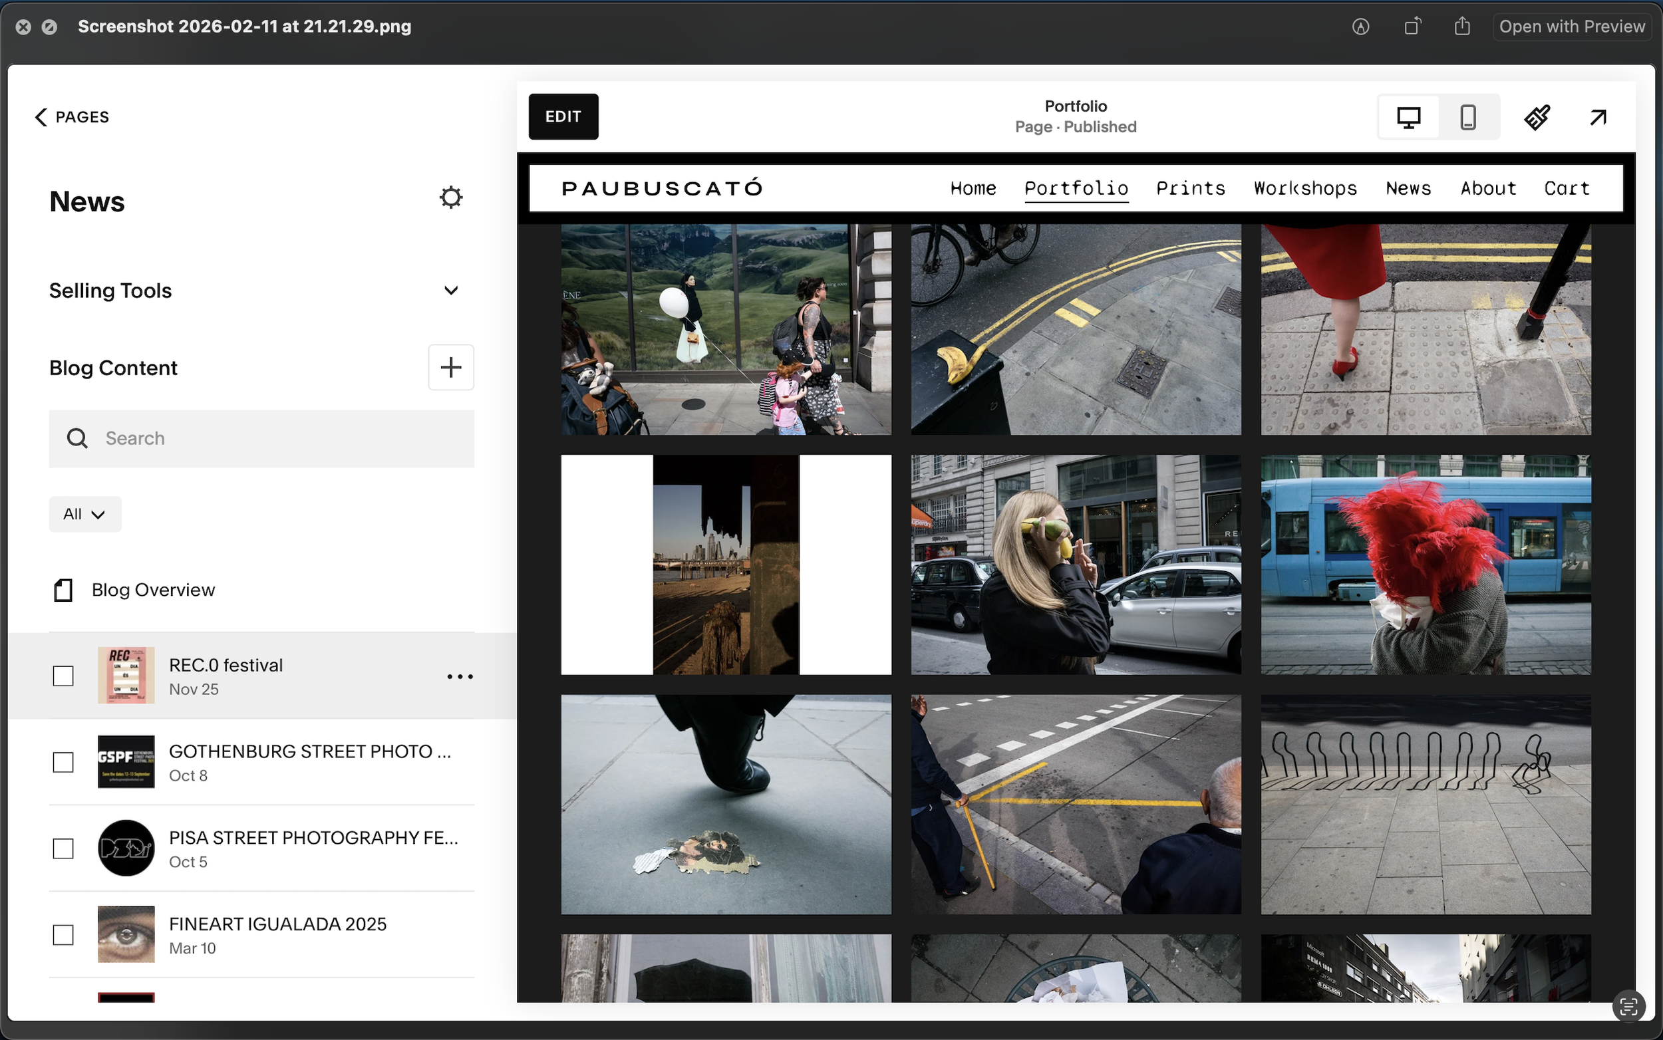
Task: Add new blog post with plus button
Action: (450, 367)
